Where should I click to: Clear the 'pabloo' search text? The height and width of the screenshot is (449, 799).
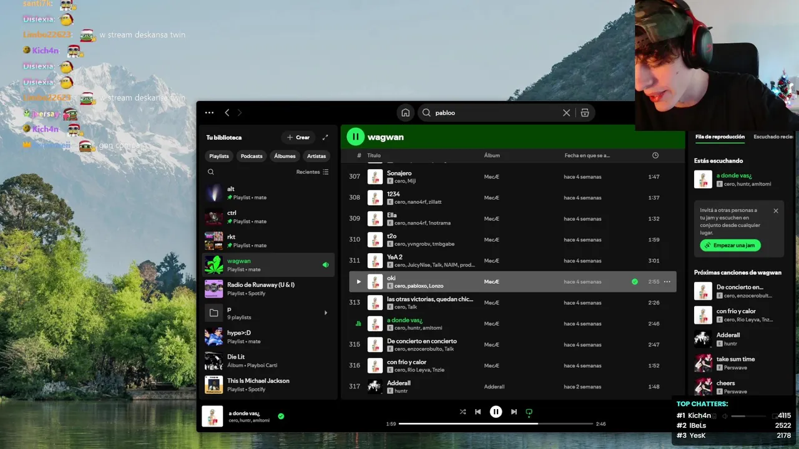click(566, 113)
